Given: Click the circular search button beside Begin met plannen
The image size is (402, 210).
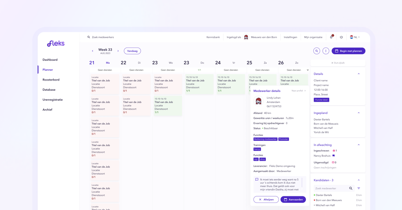Looking at the screenshot, I should pyautogui.click(x=316, y=51).
